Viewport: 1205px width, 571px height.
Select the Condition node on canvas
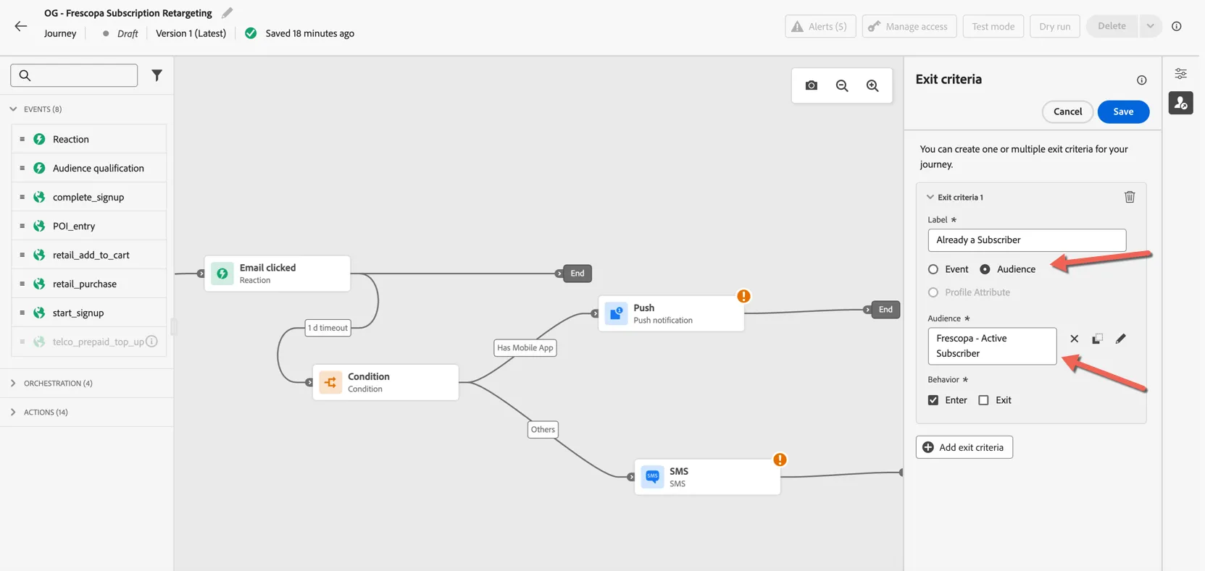[x=385, y=382]
